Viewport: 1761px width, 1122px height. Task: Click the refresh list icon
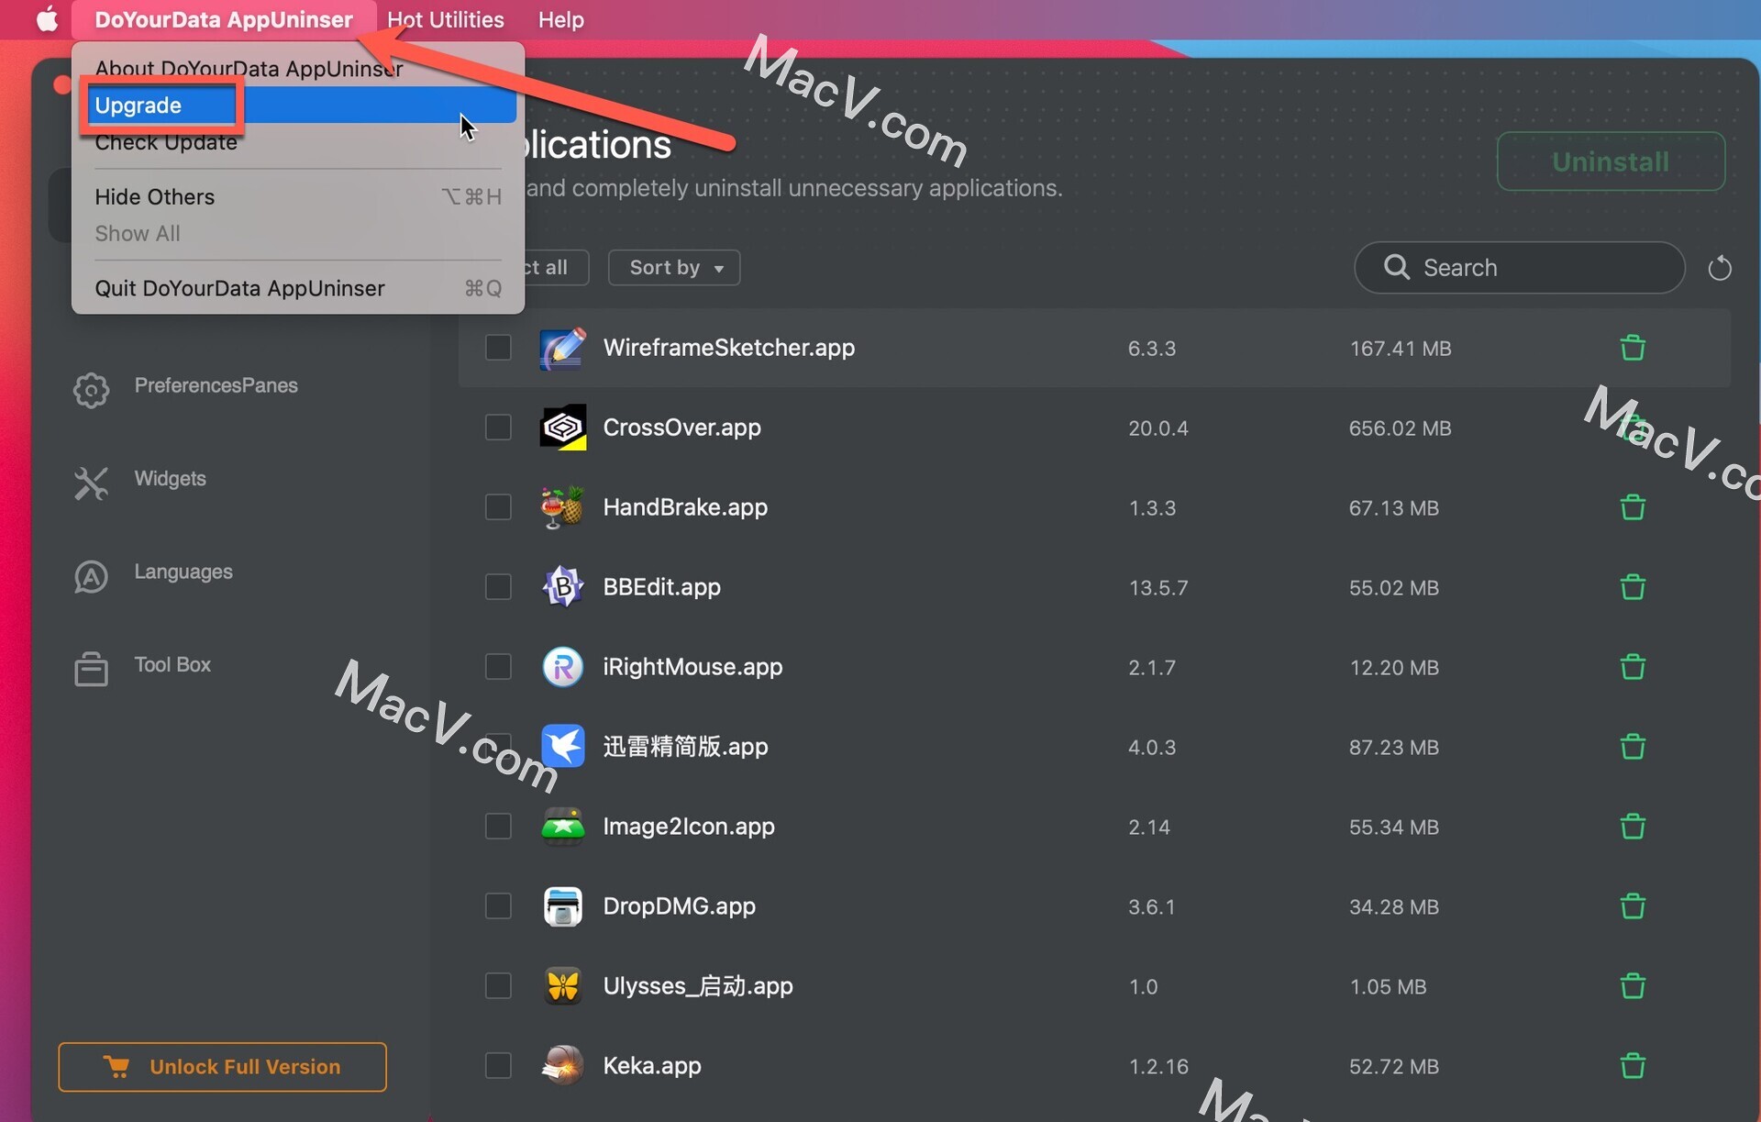(x=1720, y=268)
